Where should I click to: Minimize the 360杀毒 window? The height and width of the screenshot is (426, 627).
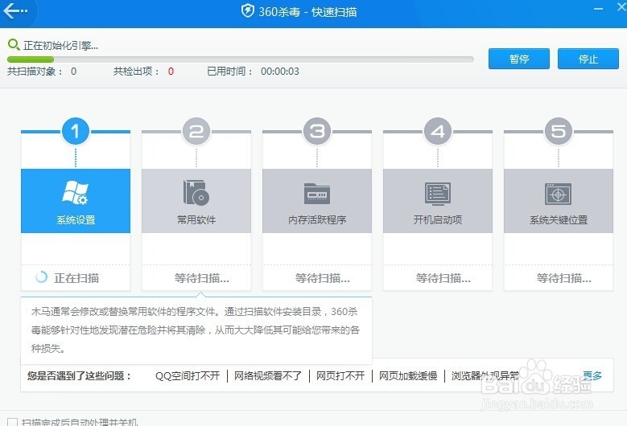(x=598, y=9)
